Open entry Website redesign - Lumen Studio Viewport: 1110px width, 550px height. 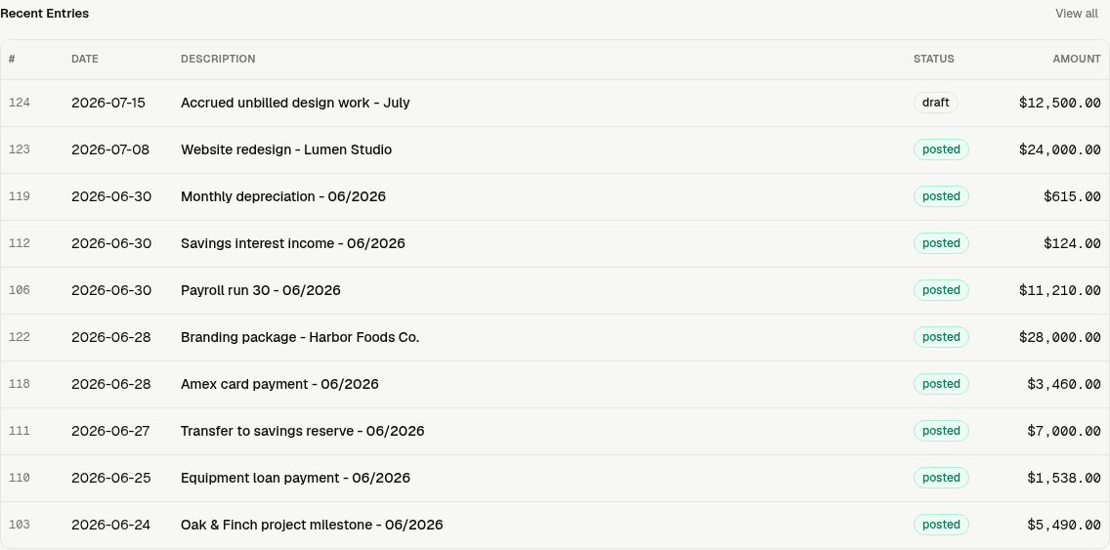286,149
